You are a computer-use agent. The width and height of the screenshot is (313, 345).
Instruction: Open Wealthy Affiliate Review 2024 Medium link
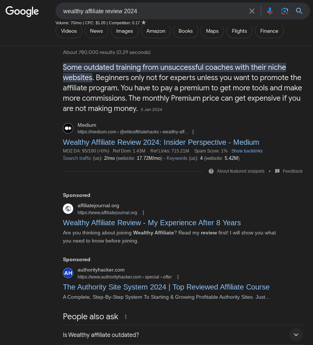pos(161,142)
